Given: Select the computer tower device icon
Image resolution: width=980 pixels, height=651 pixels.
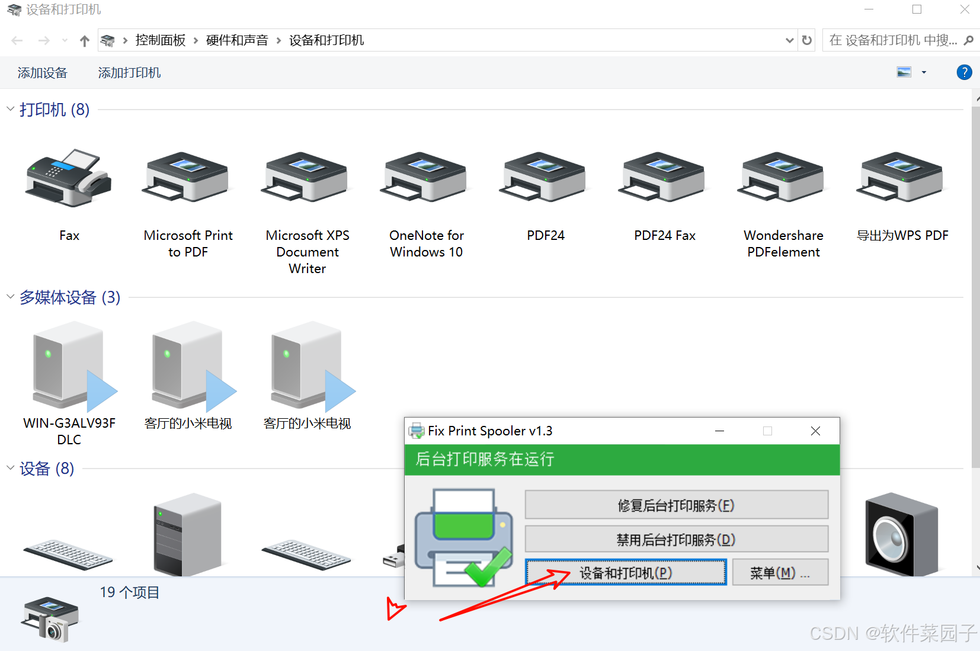Looking at the screenshot, I should 188,534.
